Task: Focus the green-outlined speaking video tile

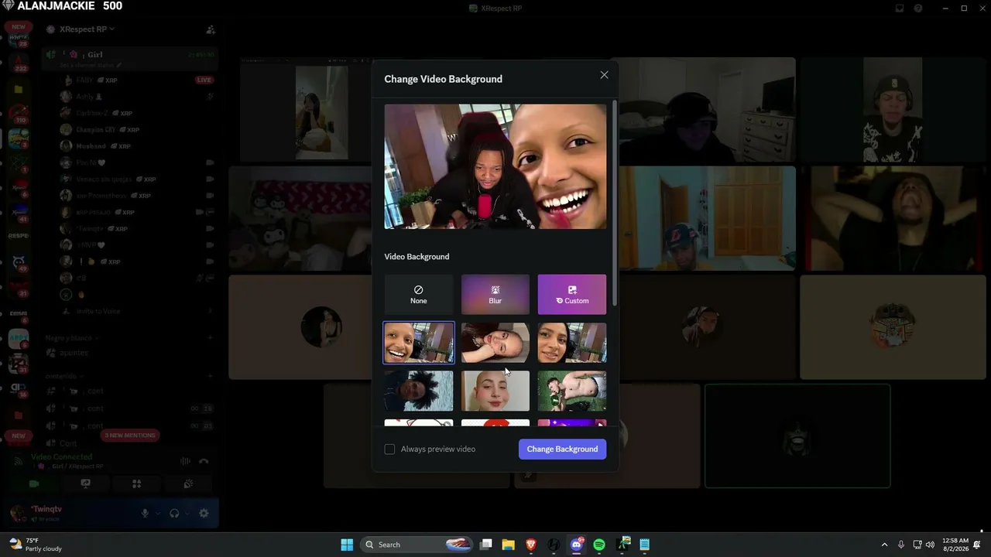Action: [x=797, y=436]
